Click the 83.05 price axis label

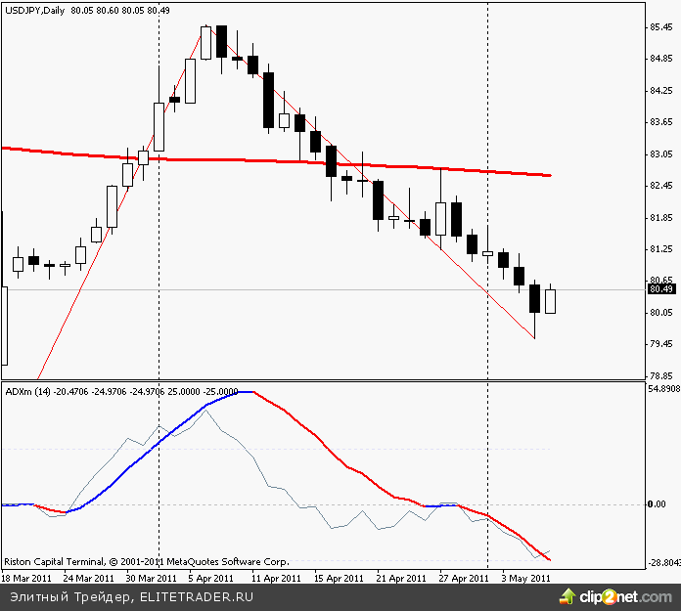pos(661,154)
